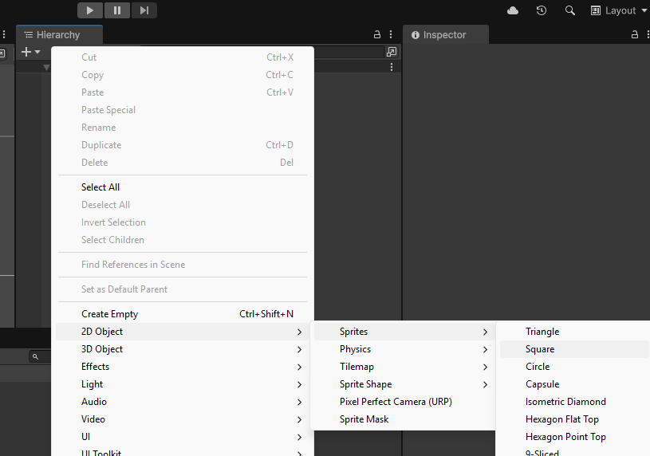
Task: Open Hierarchy panel three-dot options menu
Action: pyautogui.click(x=391, y=34)
